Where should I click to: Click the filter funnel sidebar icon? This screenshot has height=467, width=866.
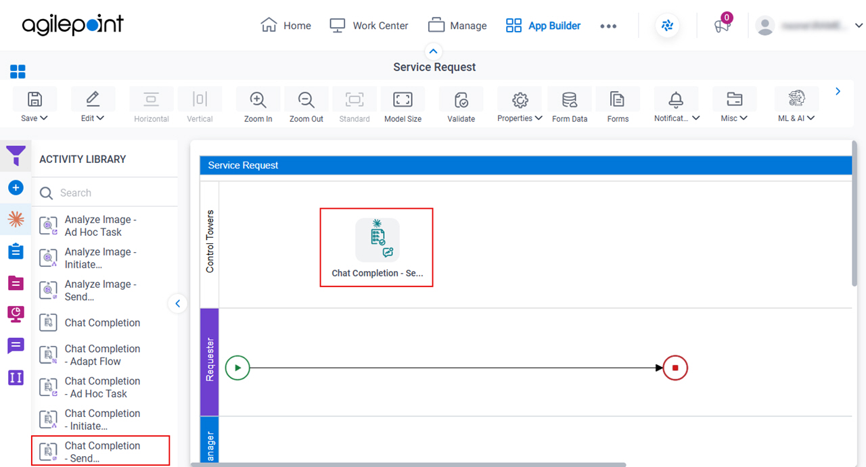[x=16, y=155]
